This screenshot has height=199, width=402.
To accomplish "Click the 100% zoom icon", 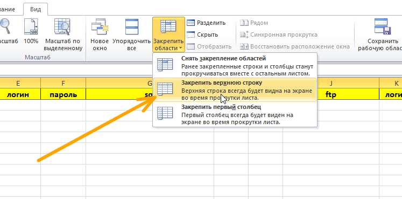I will pos(31,27).
